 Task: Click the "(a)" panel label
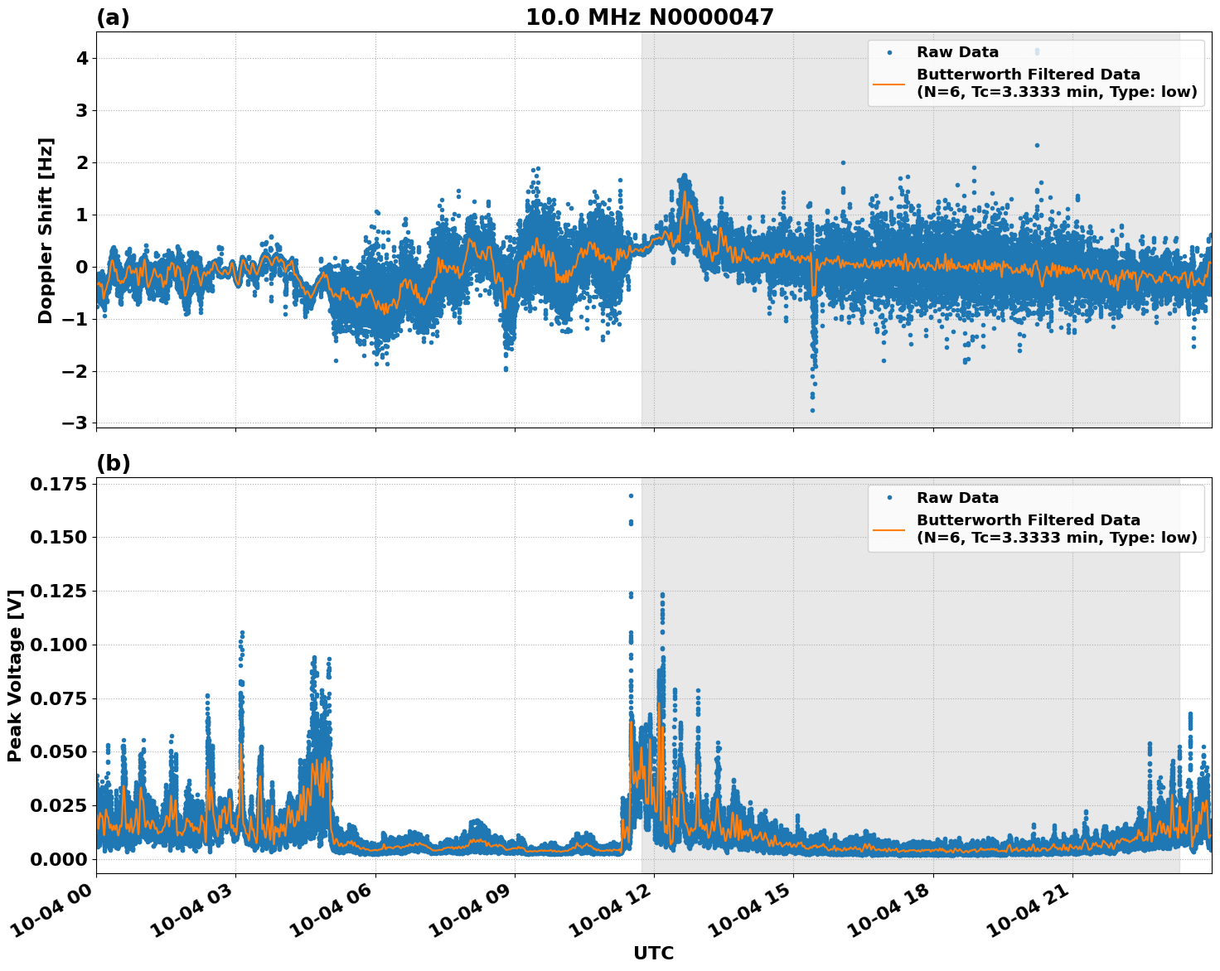tap(113, 17)
